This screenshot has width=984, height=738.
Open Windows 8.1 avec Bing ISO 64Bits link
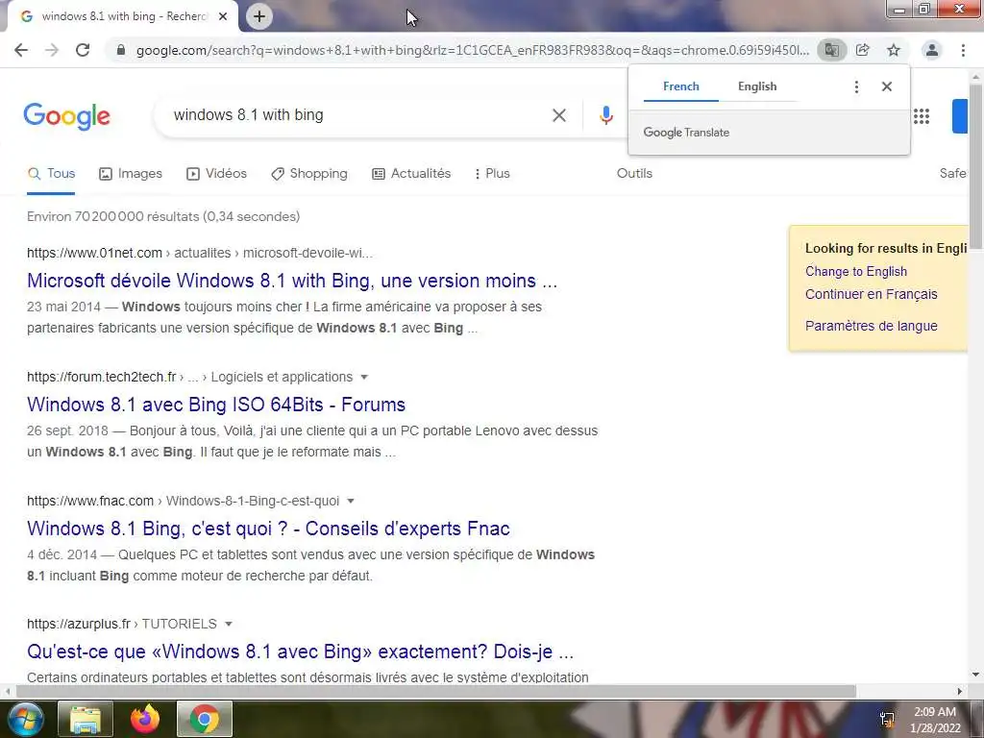pos(216,405)
